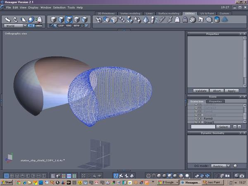Toggle RING selection option
Viewport: 248px width, 186px height.
[69, 26]
